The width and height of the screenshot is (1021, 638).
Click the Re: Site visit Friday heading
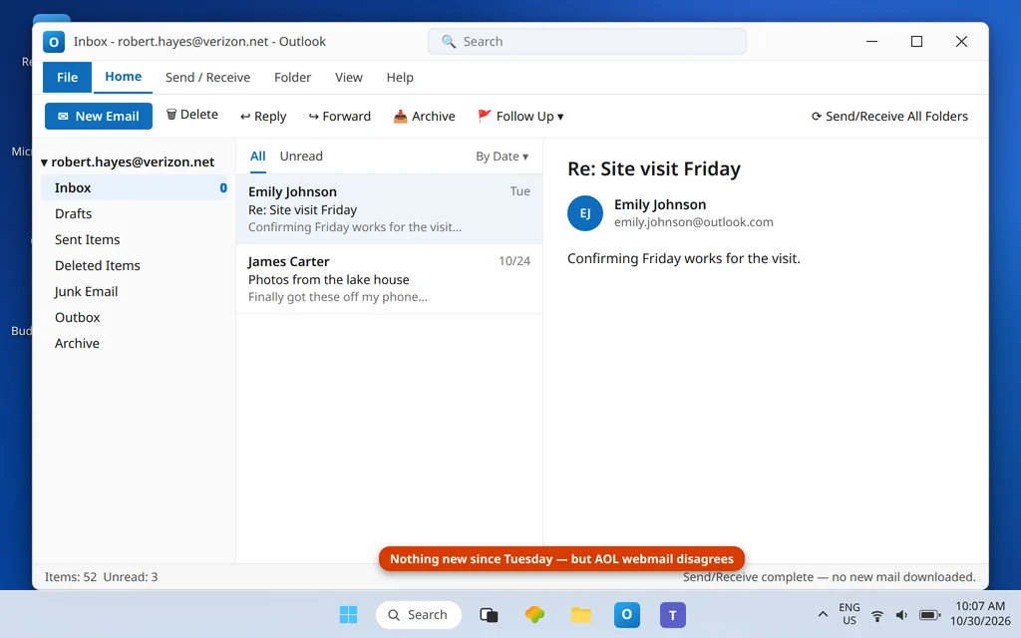coord(654,168)
